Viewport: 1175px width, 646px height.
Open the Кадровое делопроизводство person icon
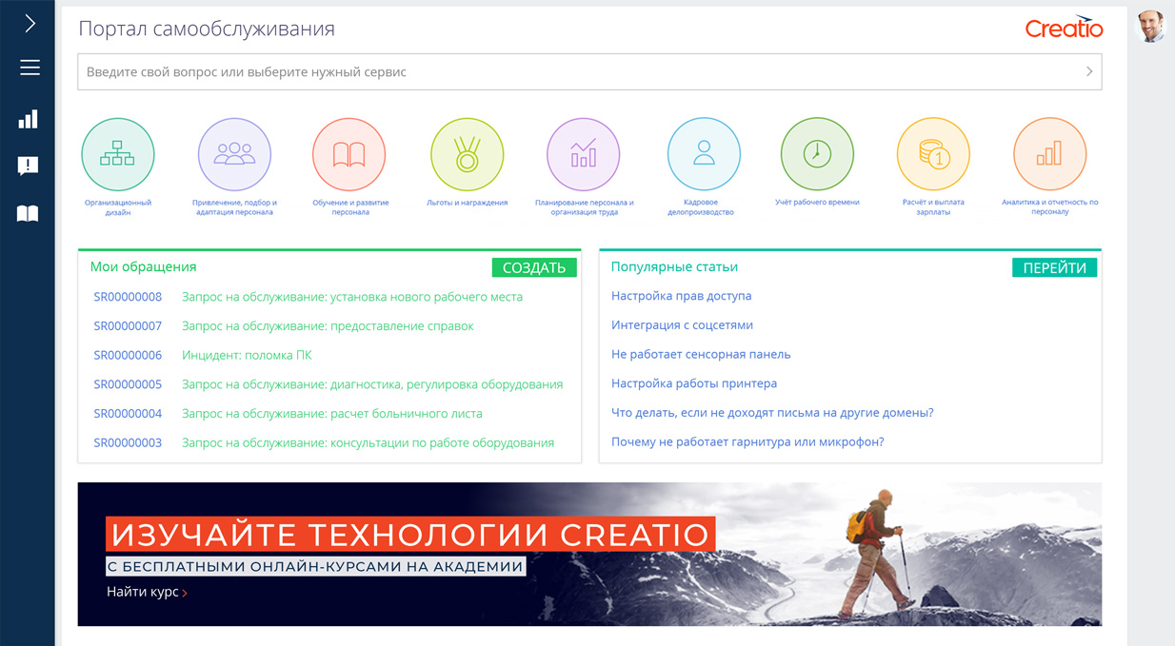(x=704, y=154)
